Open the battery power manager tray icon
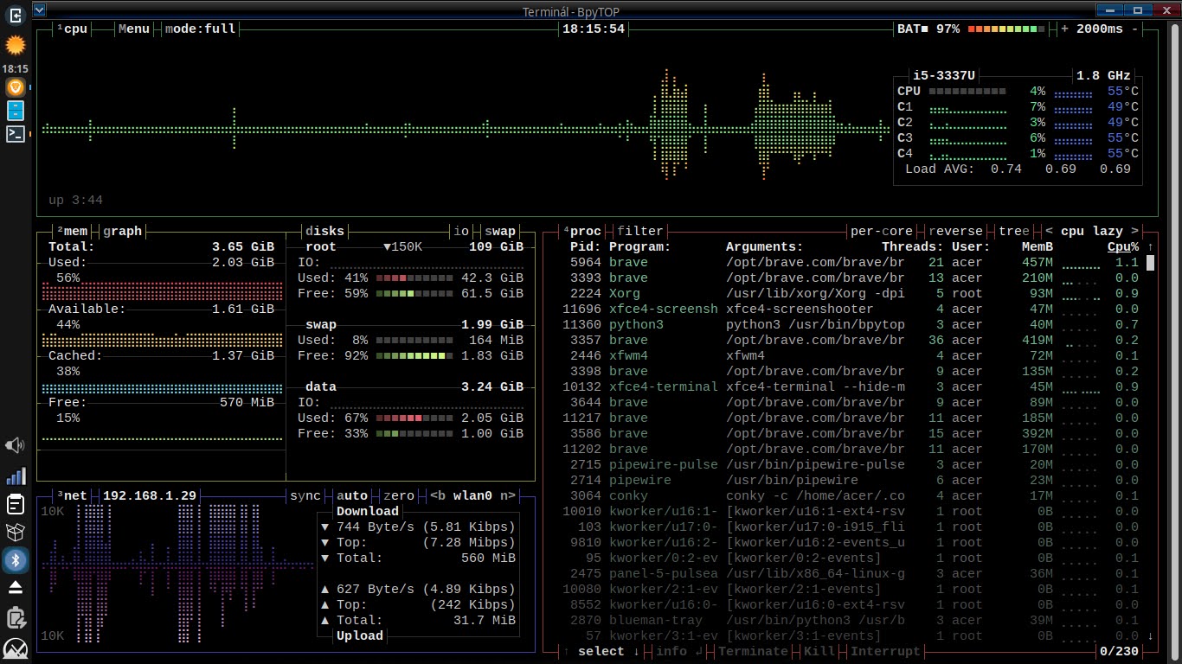 point(15,617)
